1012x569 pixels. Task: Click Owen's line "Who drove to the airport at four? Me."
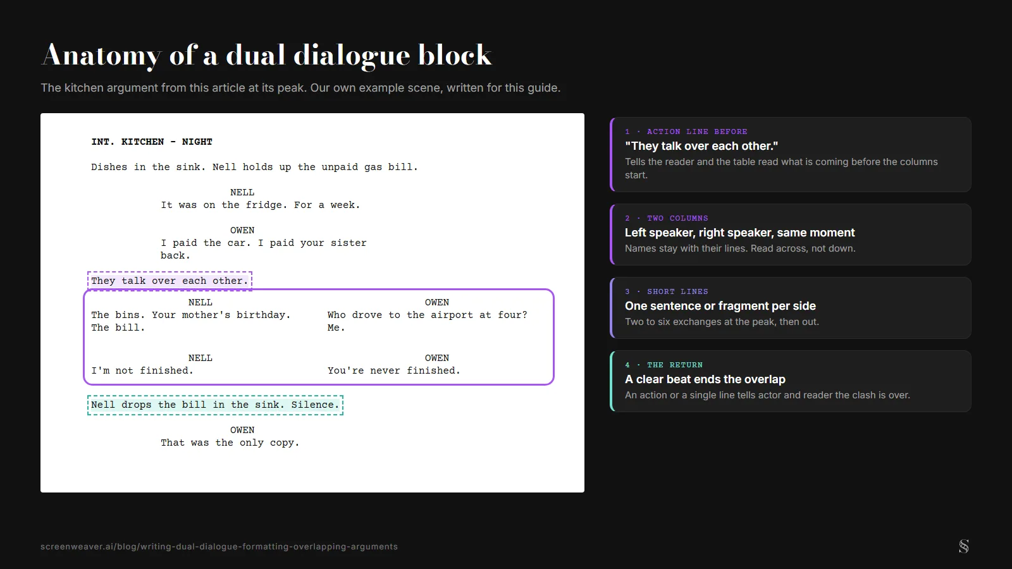pyautogui.click(x=427, y=321)
